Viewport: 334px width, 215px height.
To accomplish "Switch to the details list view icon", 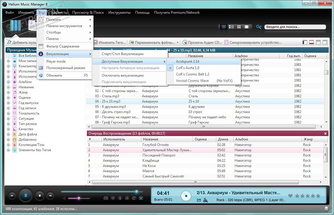I will pyautogui.click(x=224, y=27).
